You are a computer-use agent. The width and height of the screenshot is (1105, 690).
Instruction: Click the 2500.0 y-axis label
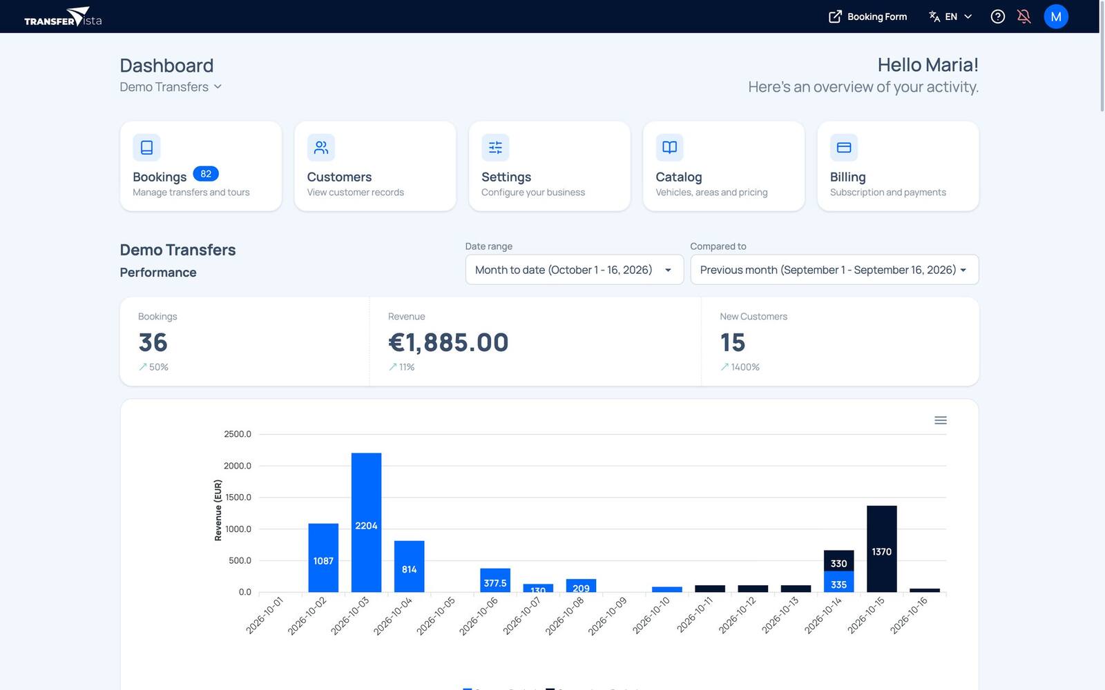238,434
